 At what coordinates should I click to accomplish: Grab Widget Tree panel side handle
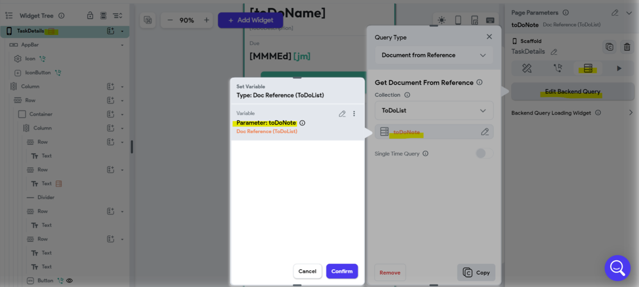pos(132,147)
